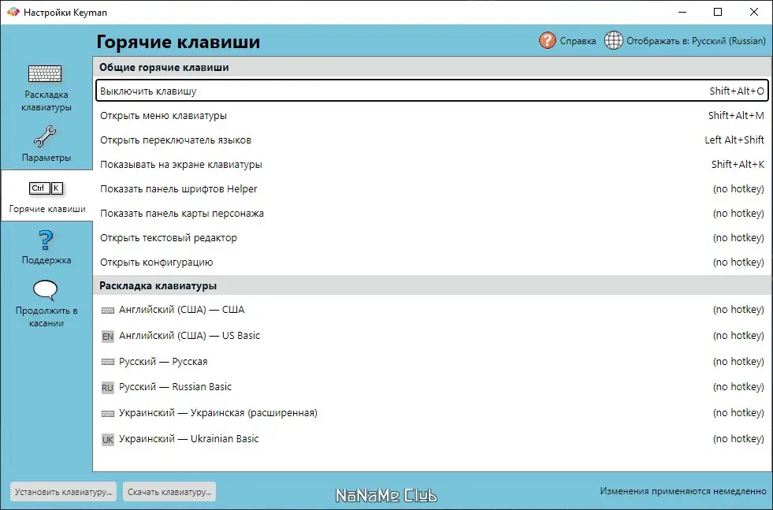Select Открыть конфигурацию row
The image size is (773, 510).
[x=432, y=262]
